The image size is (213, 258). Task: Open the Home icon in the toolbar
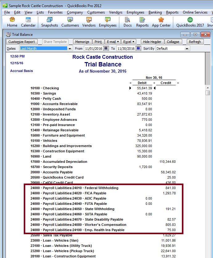tap(12, 22)
